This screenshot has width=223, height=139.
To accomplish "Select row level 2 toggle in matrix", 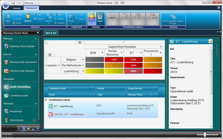I will (50, 55).
